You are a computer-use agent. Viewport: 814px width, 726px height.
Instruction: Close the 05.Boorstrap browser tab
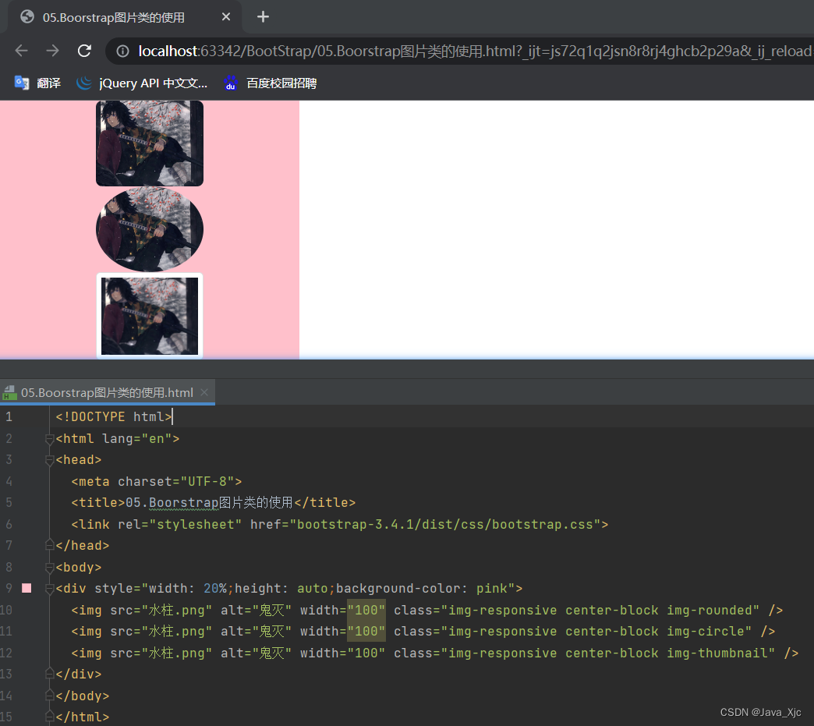[x=226, y=17]
